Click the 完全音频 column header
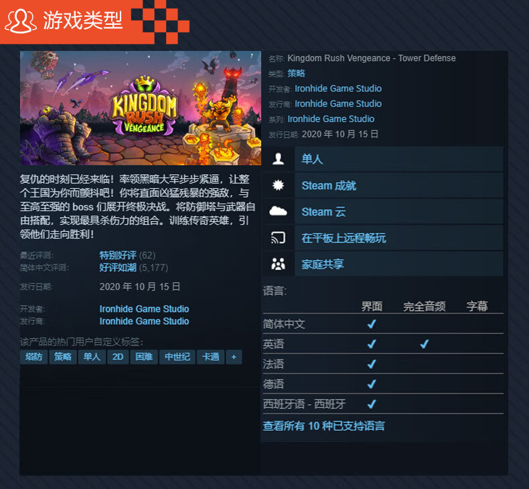 click(425, 306)
